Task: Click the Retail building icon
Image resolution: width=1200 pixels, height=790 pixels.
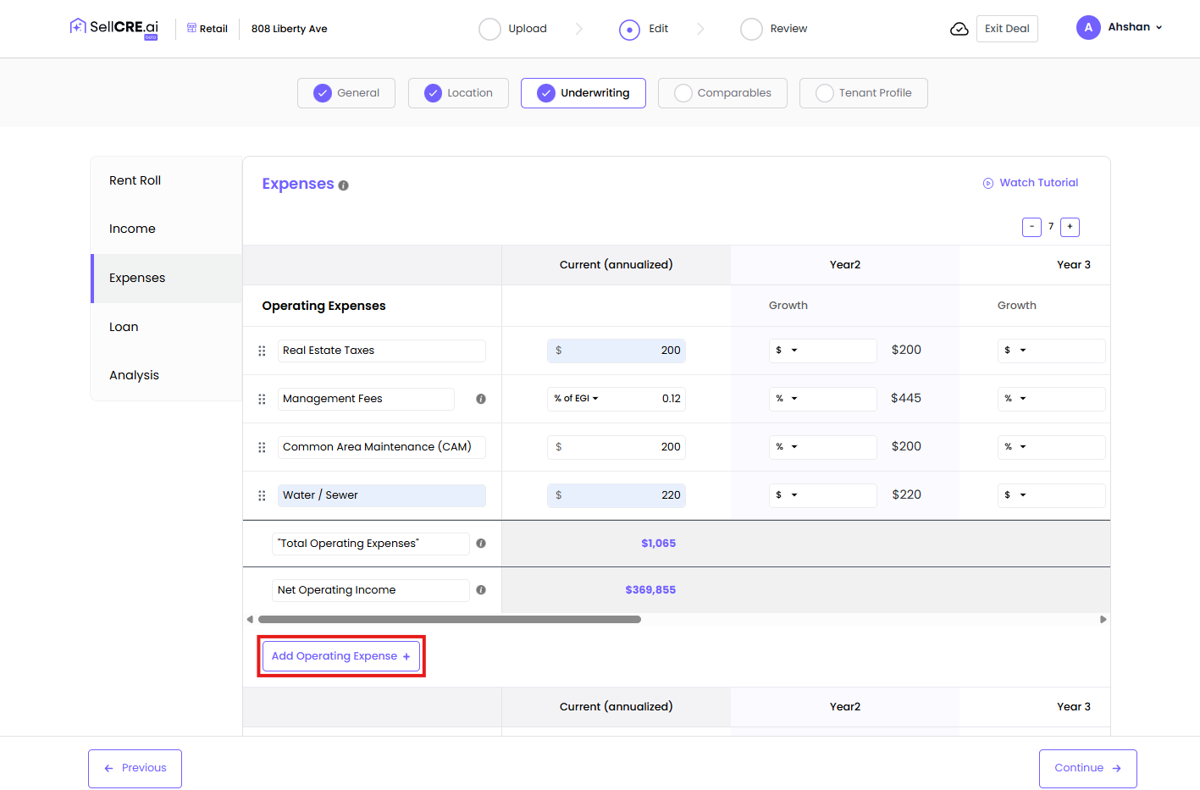Action: (x=191, y=28)
